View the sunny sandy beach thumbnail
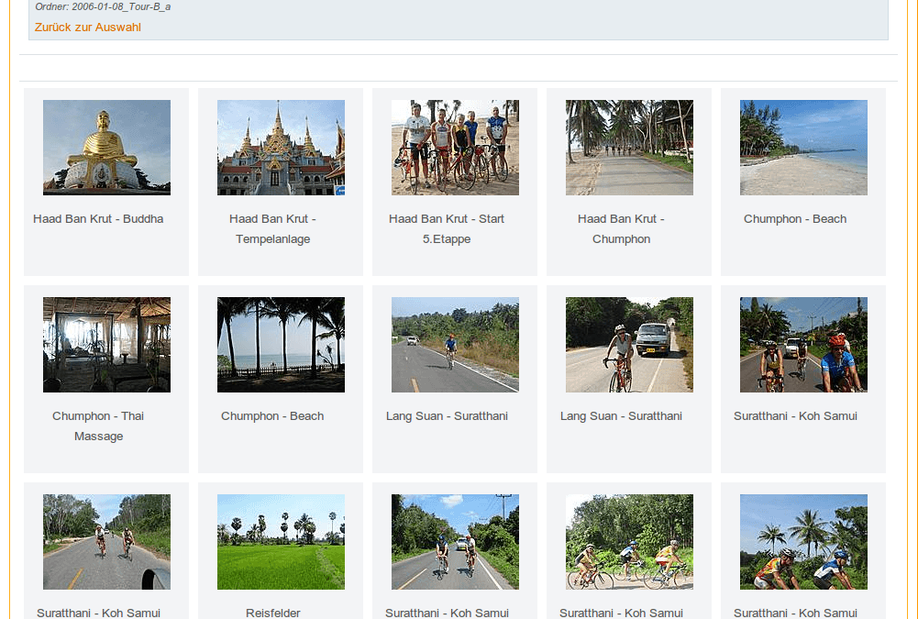The width and height of the screenshot is (918, 619). pyautogui.click(x=803, y=148)
